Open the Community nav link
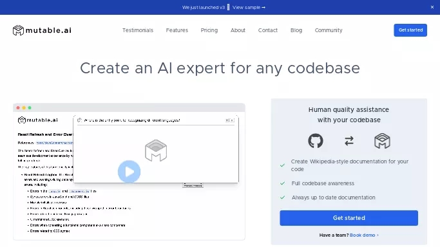This screenshot has width=440, height=247. point(329,30)
